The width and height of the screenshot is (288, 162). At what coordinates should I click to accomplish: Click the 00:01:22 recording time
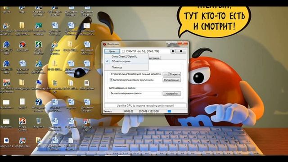[129, 111]
